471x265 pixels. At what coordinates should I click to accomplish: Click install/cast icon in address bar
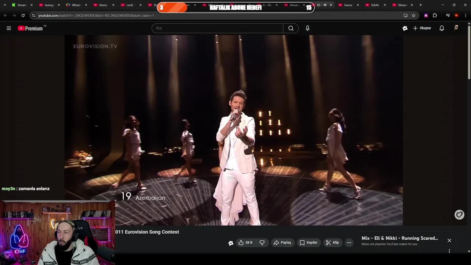(406, 15)
